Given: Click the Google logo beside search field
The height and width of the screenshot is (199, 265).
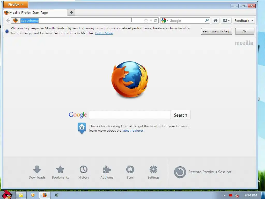Looking at the screenshot, I should pos(78,115).
